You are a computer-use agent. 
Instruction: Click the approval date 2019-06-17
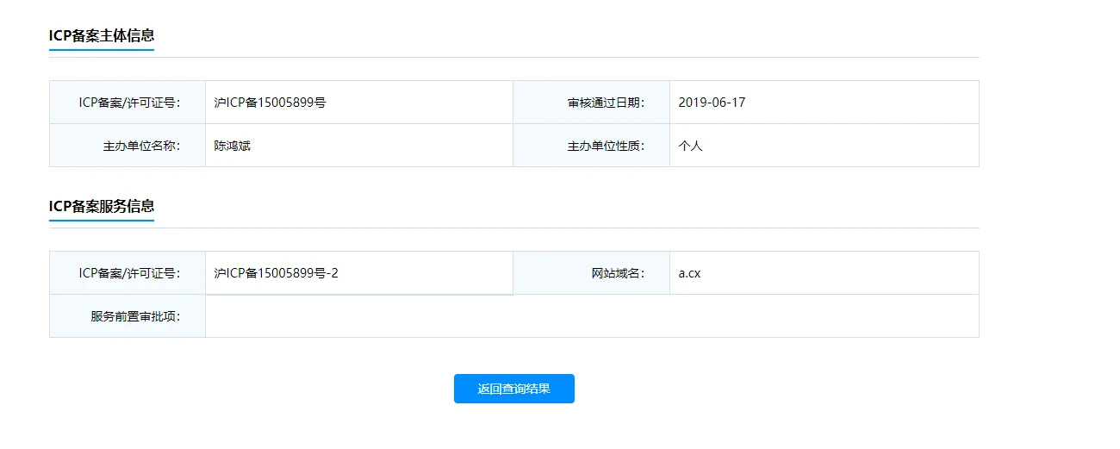[x=712, y=103]
